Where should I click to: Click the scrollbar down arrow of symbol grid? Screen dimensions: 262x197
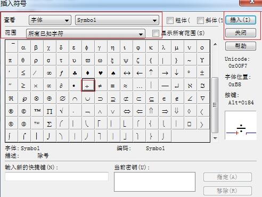tap(215, 138)
